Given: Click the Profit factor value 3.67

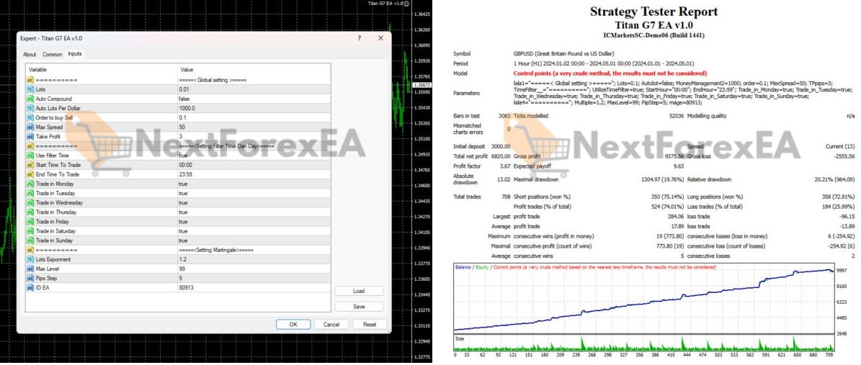Looking at the screenshot, I should coord(505,165).
